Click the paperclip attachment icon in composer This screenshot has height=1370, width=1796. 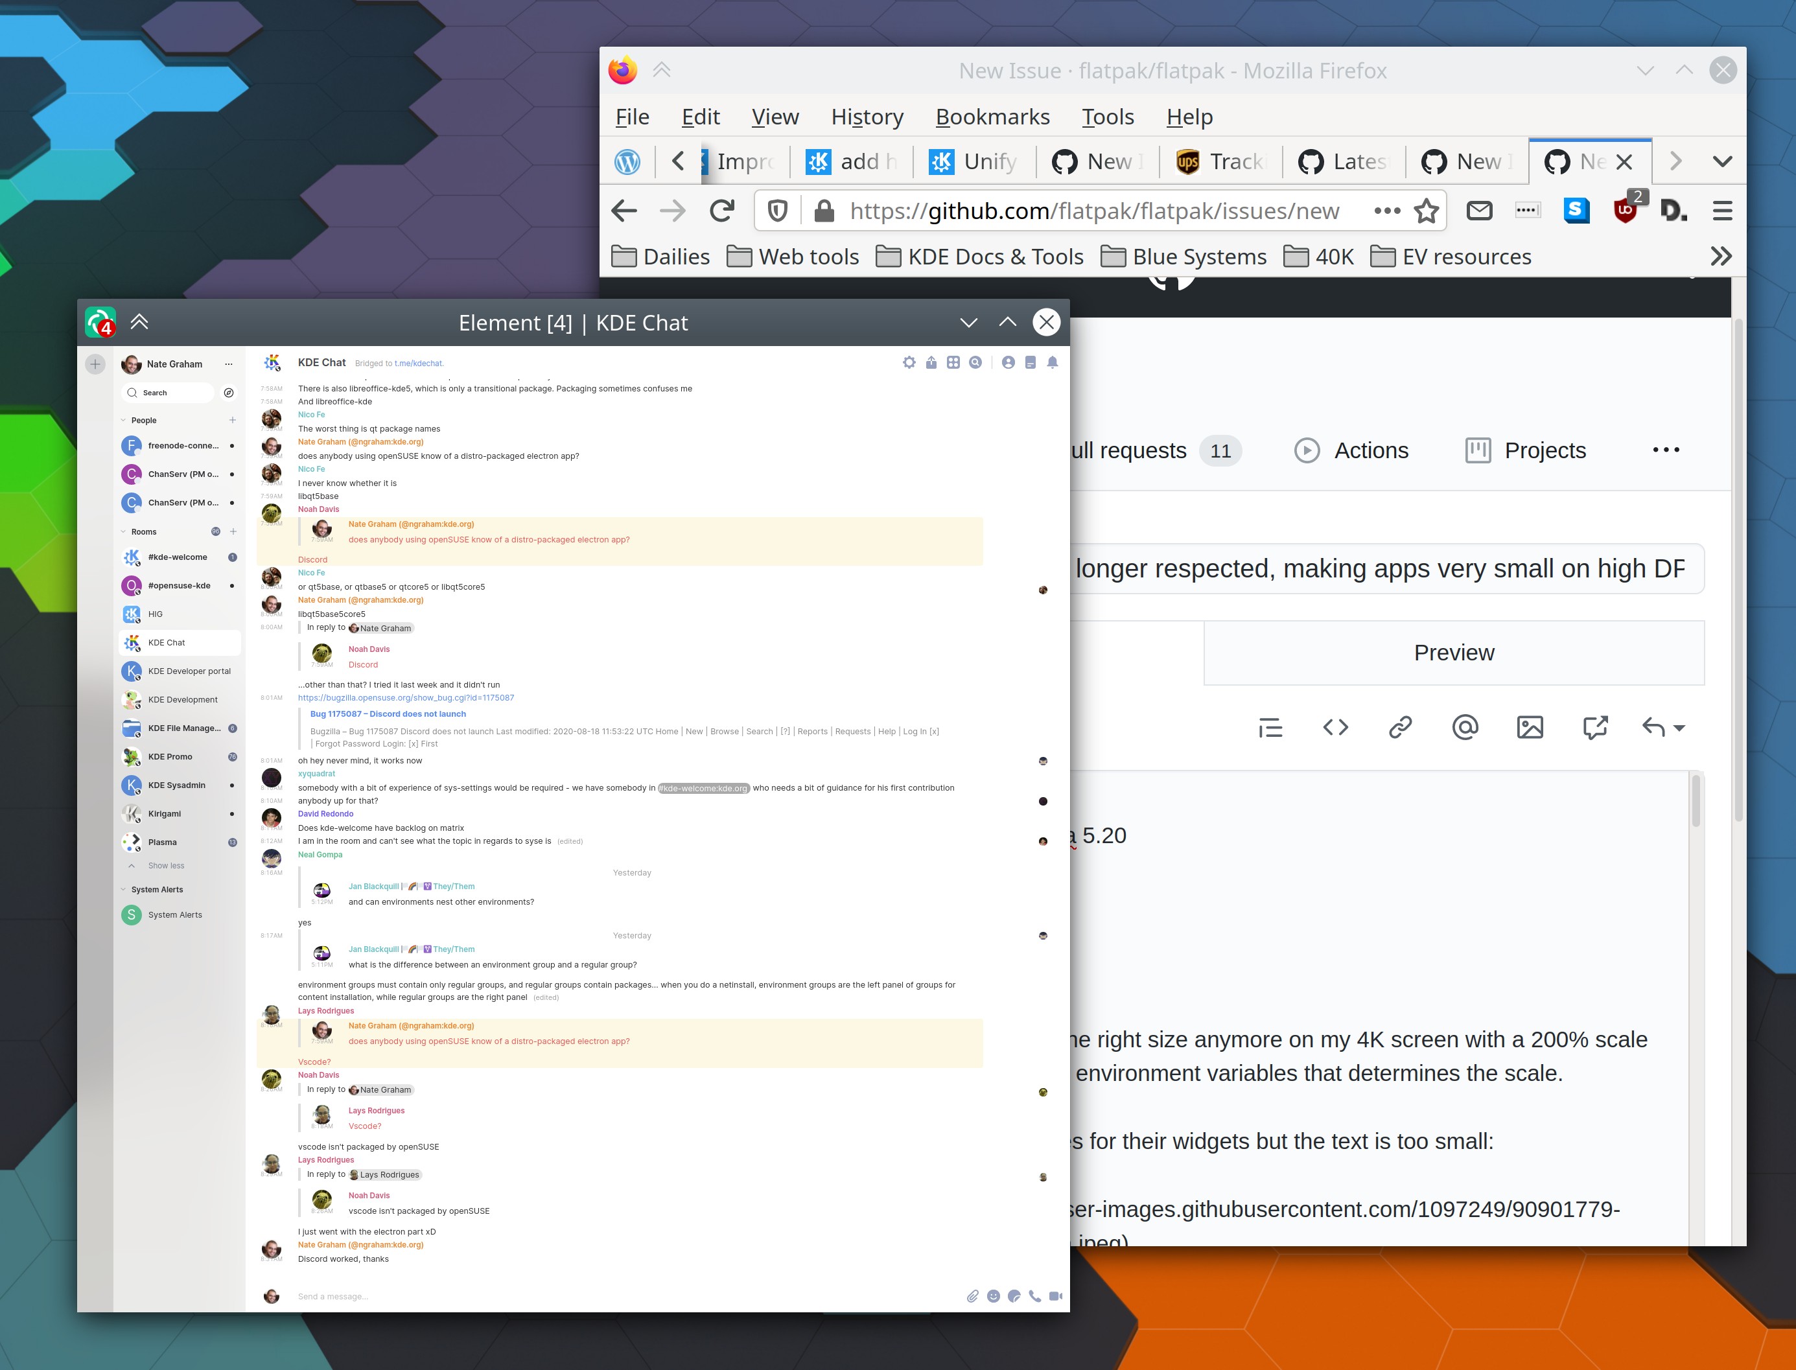click(x=972, y=1295)
